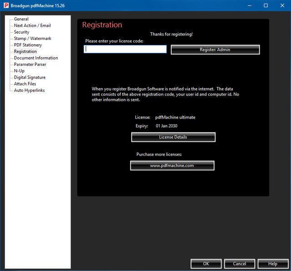Image resolution: width=291 pixels, height=271 pixels.
Task: Choose Parameter Parser from the list
Action: coord(30,65)
